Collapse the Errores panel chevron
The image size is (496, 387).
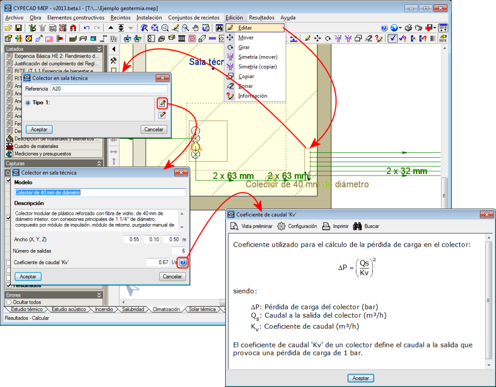pyautogui.click(x=99, y=295)
